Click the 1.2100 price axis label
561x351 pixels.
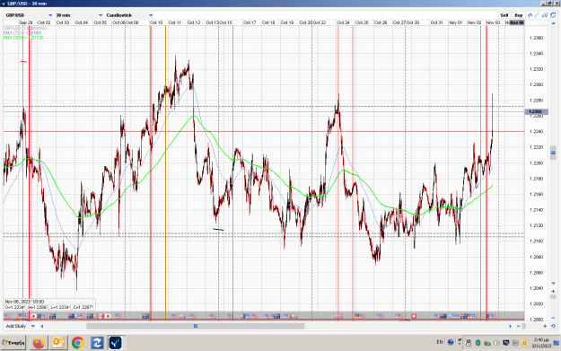coord(536,241)
